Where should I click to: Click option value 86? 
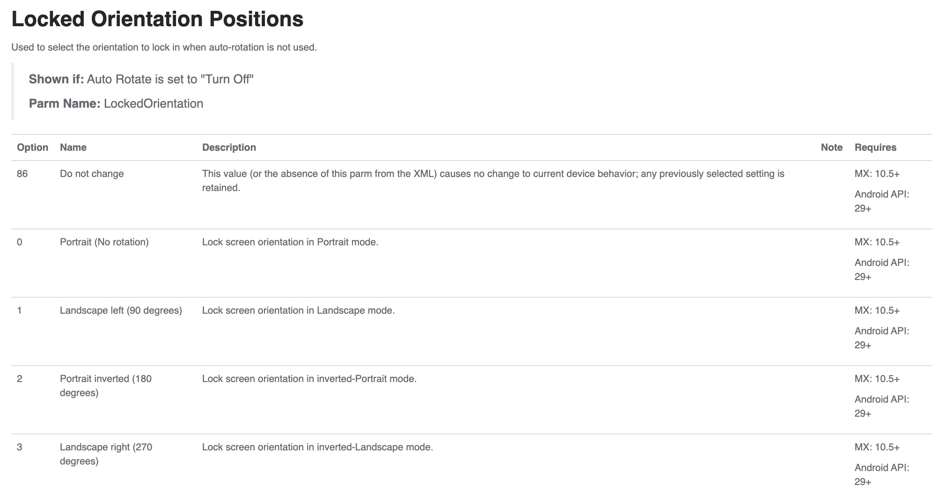(22, 174)
